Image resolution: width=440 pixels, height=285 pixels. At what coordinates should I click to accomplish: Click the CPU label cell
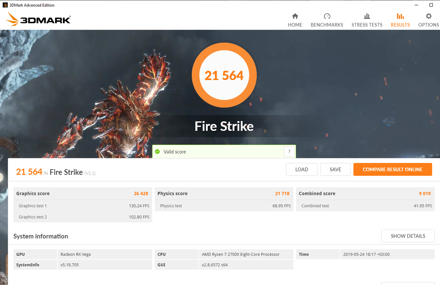click(x=177, y=254)
